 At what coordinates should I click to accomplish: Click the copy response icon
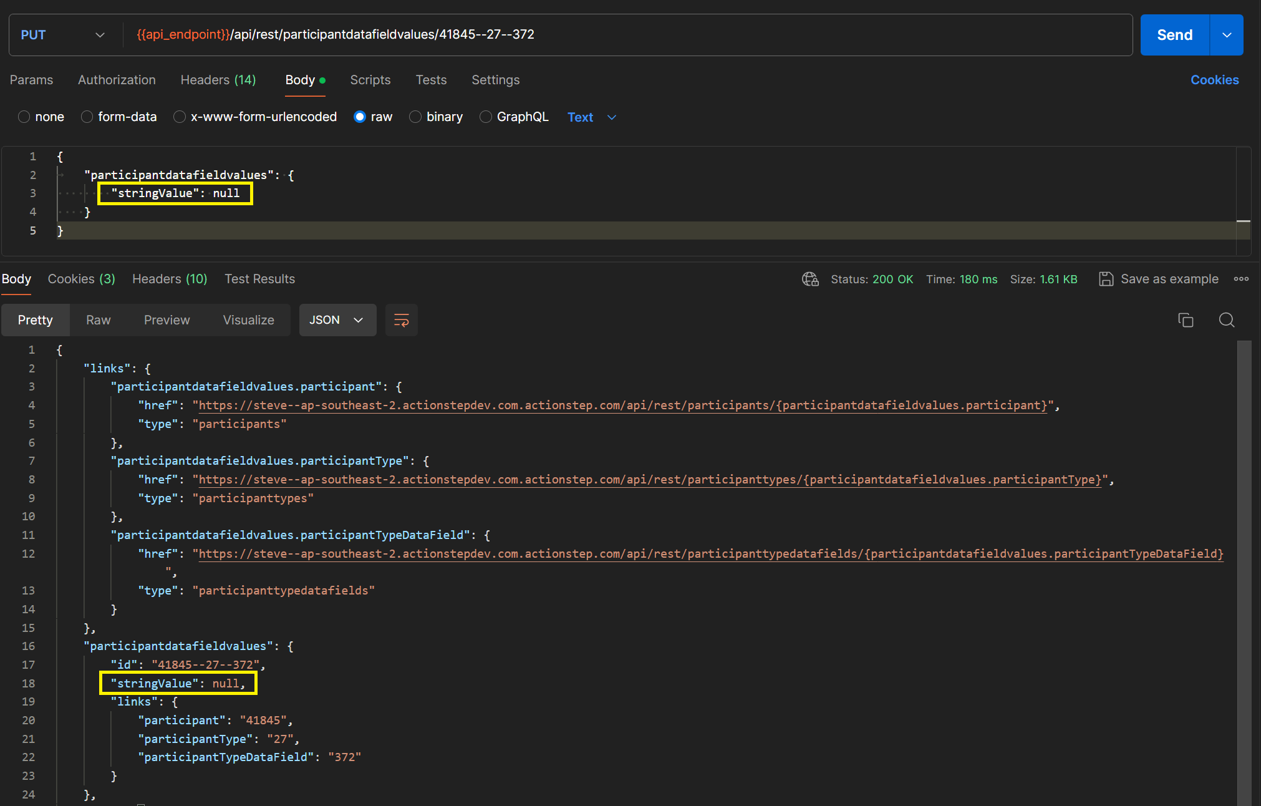point(1186,320)
